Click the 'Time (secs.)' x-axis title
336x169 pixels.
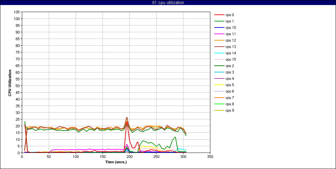(116, 162)
